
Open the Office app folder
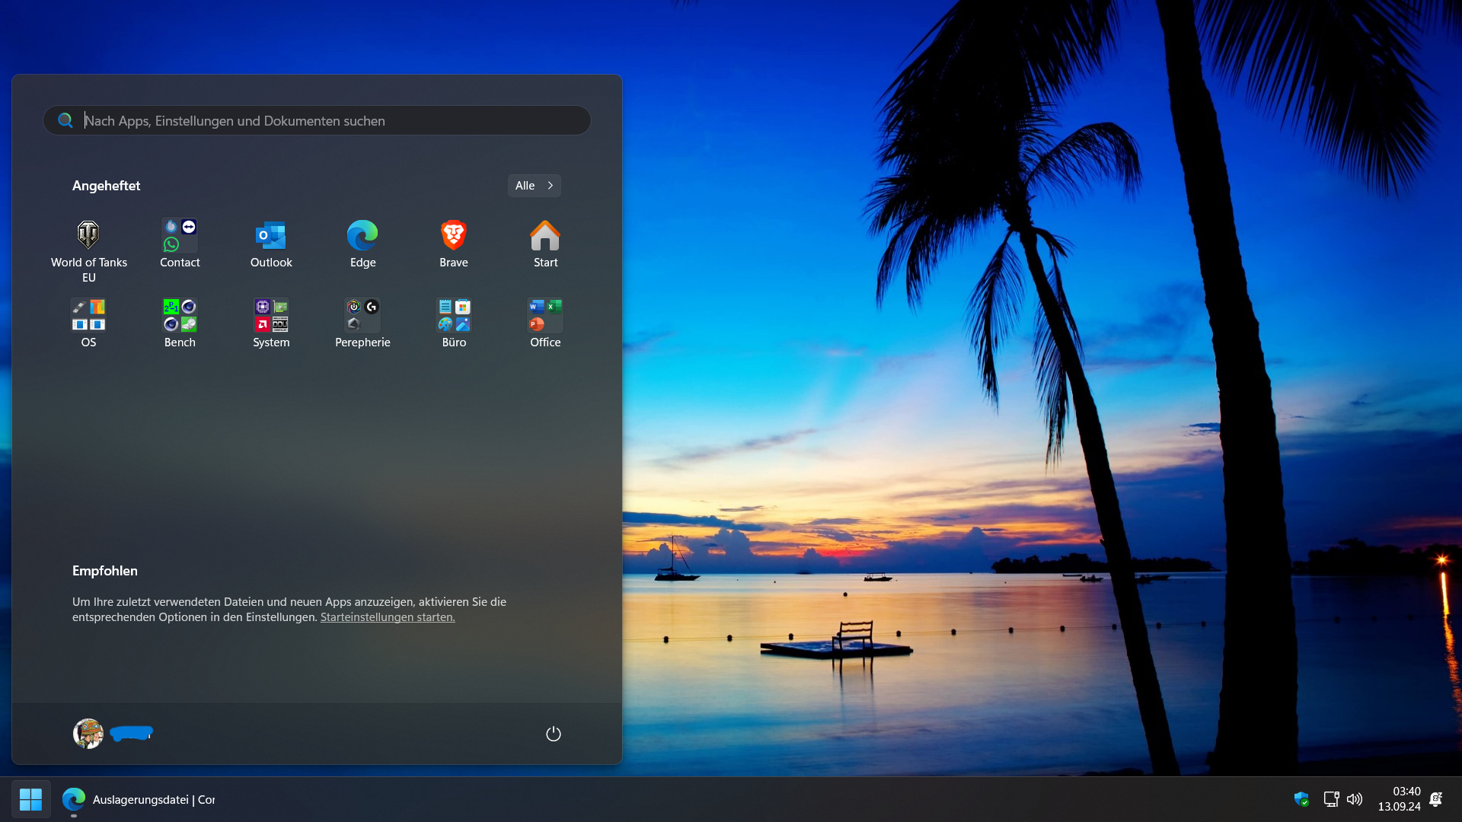pyautogui.click(x=545, y=316)
